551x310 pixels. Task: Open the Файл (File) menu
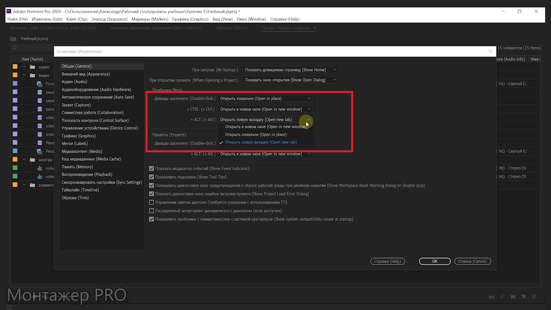point(18,19)
